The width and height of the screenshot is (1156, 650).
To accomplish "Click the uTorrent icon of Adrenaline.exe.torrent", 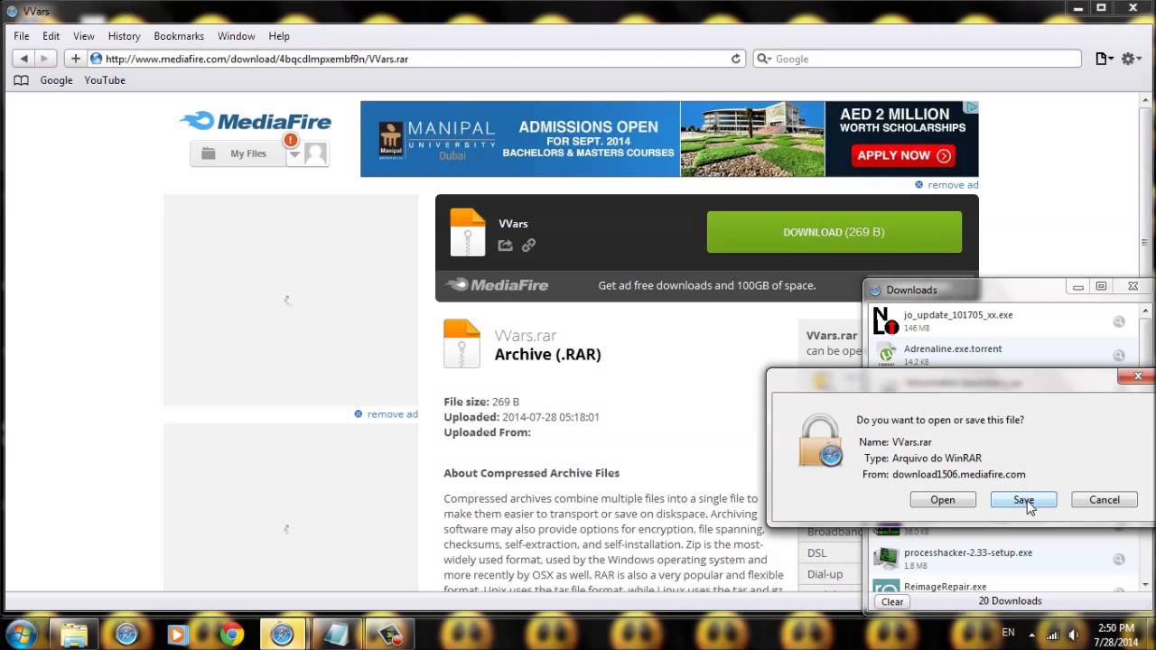I will click(x=886, y=355).
